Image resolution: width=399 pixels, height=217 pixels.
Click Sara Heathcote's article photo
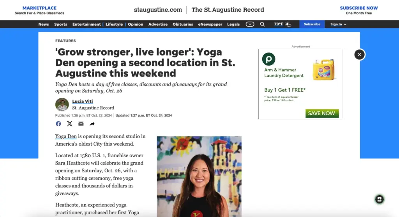click(x=199, y=177)
